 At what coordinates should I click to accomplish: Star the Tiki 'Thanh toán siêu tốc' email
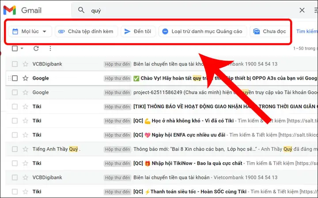click(x=25, y=191)
